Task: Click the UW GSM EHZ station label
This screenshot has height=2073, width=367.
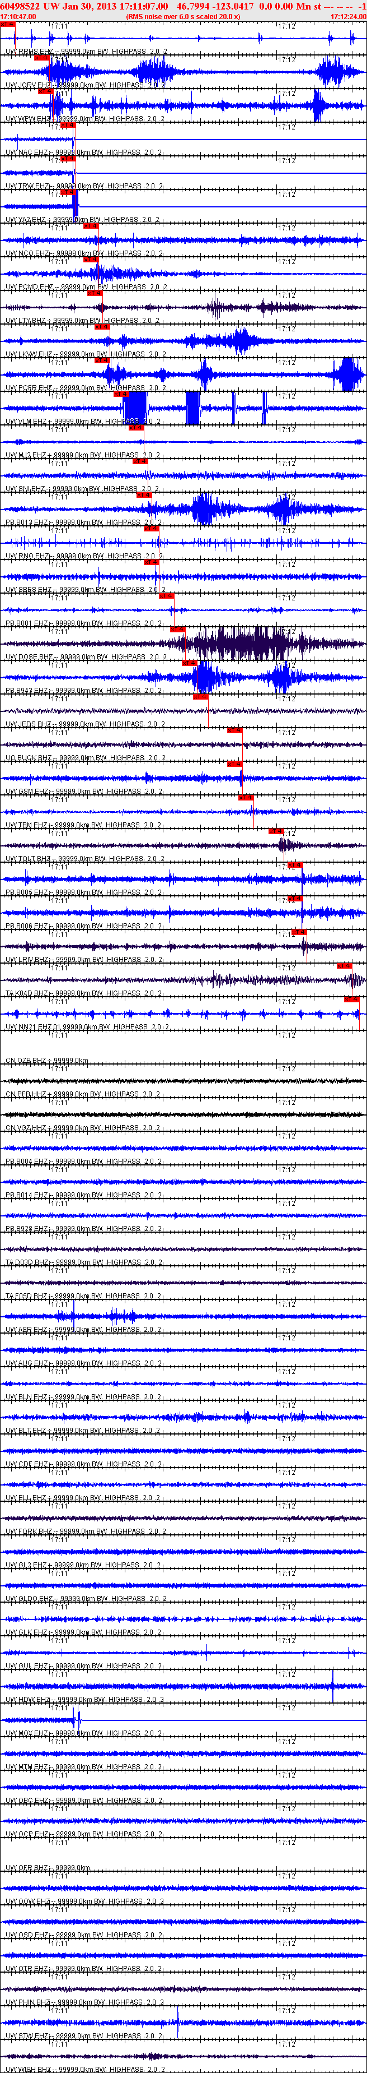Action: (x=84, y=792)
